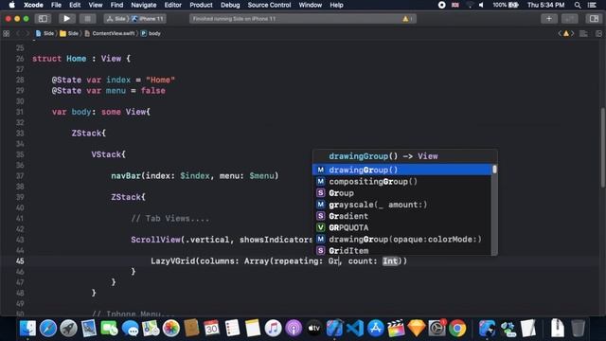Open the notification center list icon

pos(592,5)
